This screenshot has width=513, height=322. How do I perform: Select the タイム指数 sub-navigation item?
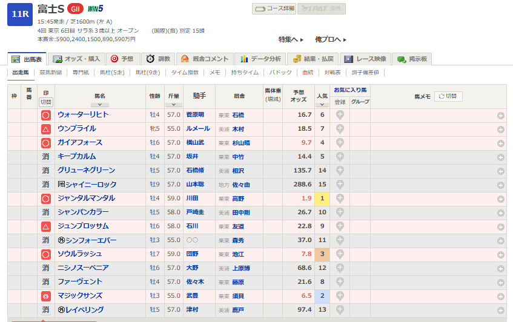(184, 73)
